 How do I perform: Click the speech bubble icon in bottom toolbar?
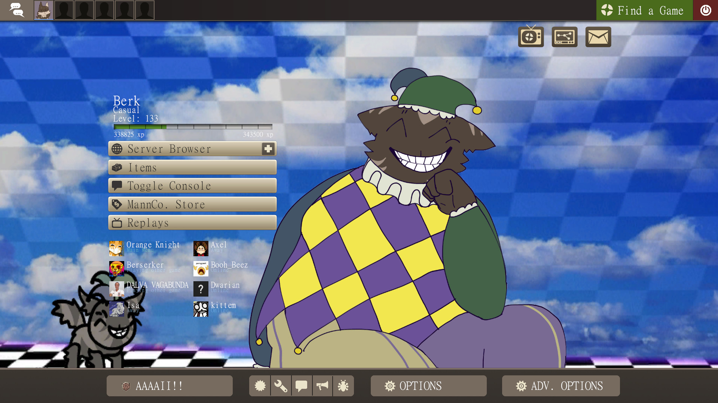(302, 386)
